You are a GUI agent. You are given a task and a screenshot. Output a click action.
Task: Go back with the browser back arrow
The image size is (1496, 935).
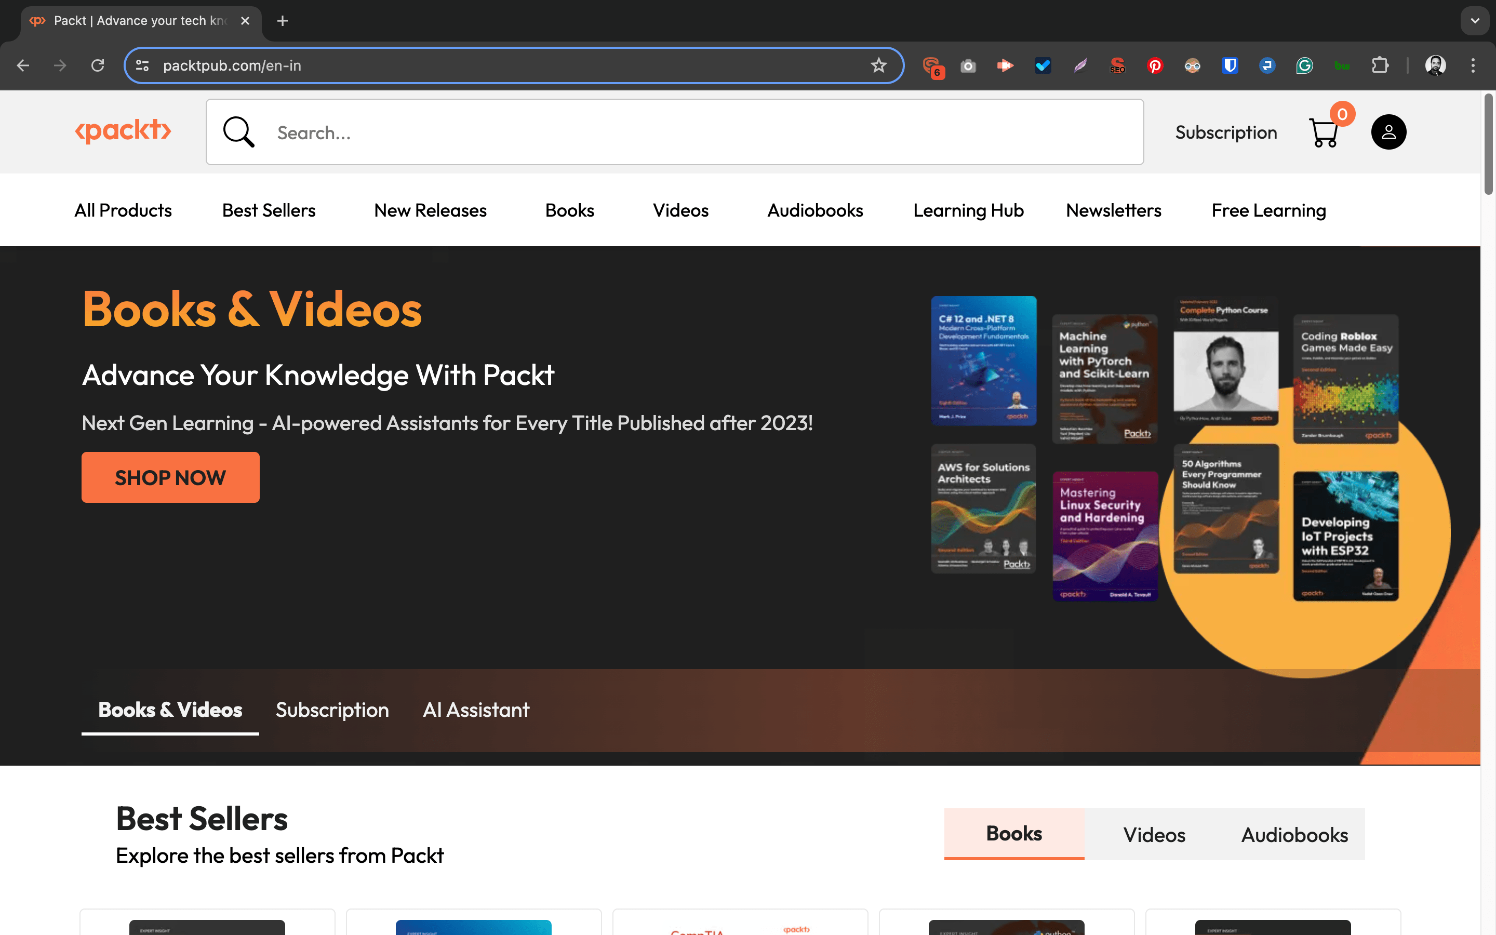click(x=23, y=65)
